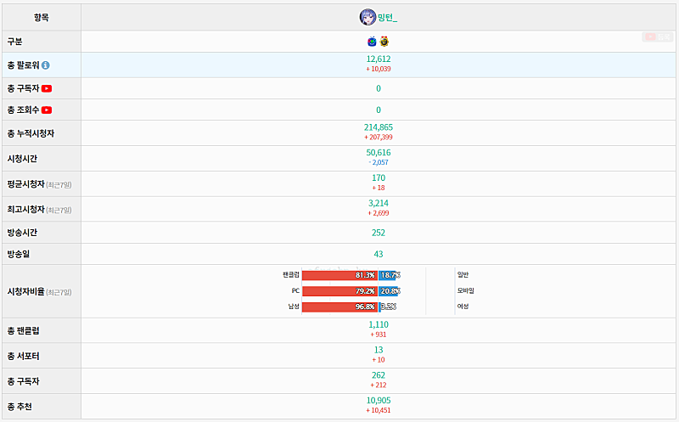Click the blue 18.7% 일반 bar segment
Image resolution: width=679 pixels, height=422 pixels.
tap(389, 275)
